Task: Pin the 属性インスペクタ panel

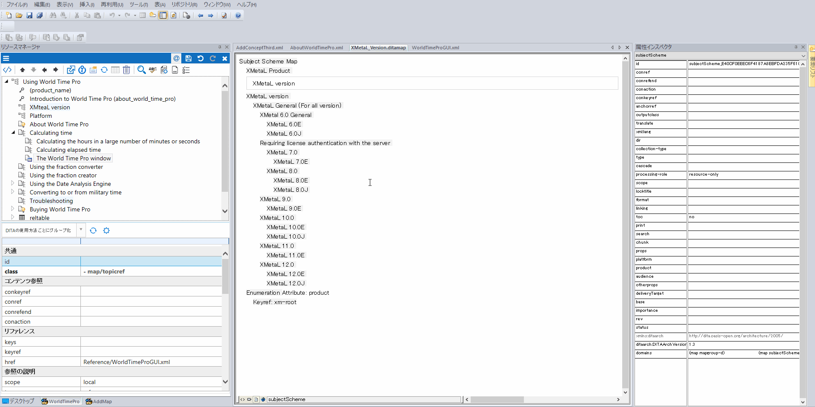Action: pos(796,47)
